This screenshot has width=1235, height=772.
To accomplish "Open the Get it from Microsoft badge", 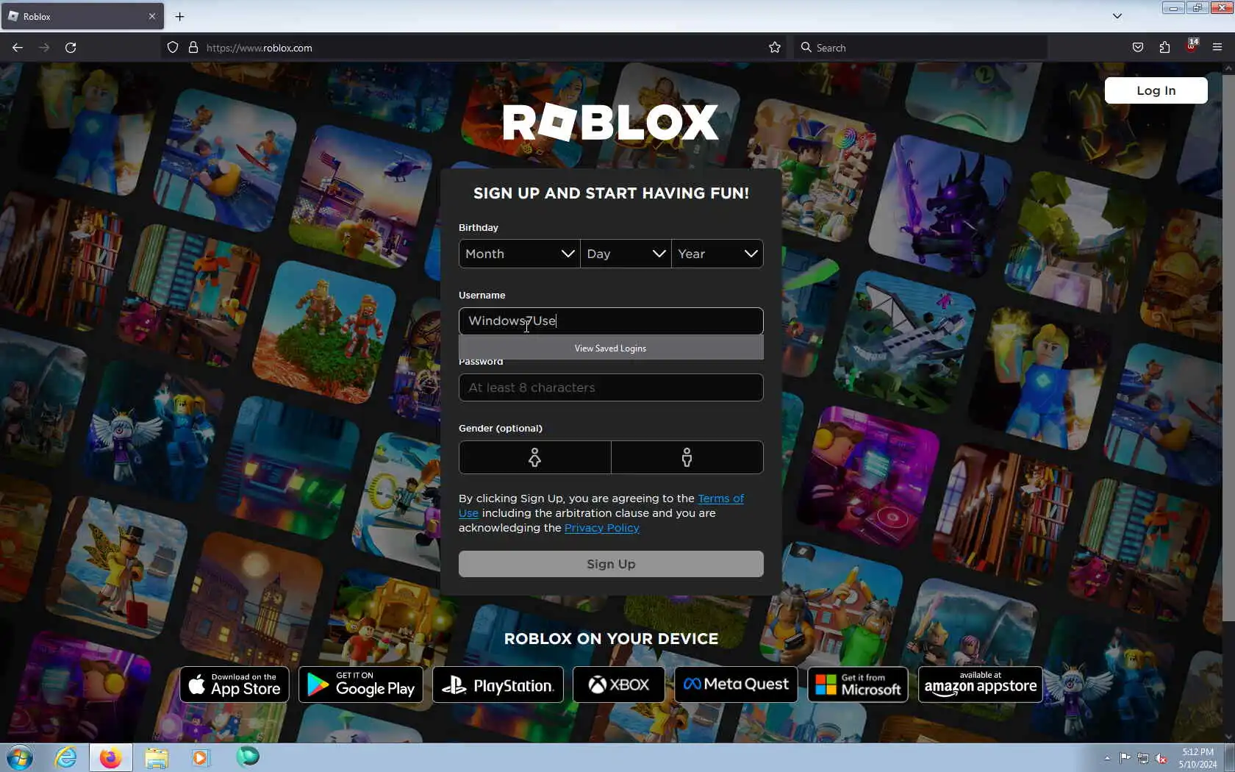I will [858, 685].
